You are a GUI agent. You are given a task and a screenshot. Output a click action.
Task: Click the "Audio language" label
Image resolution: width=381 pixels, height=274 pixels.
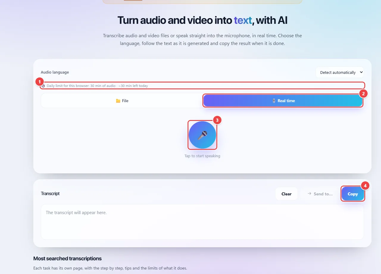(55, 72)
